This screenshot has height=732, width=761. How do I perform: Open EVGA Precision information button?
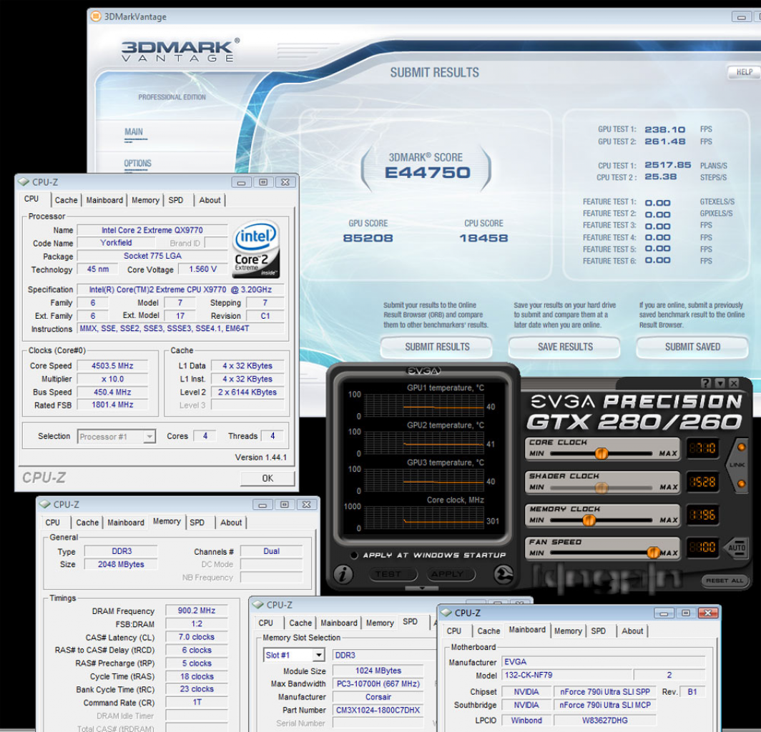pyautogui.click(x=343, y=574)
